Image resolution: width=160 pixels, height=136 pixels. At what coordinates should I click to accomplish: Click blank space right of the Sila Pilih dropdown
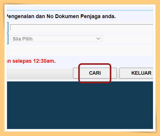128,39
